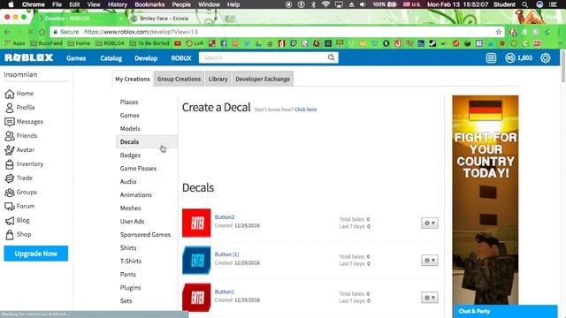566x318 pixels.
Task: Switch to the Library tab
Action: pyautogui.click(x=218, y=79)
